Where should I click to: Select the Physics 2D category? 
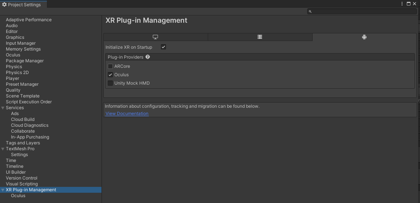17,73
